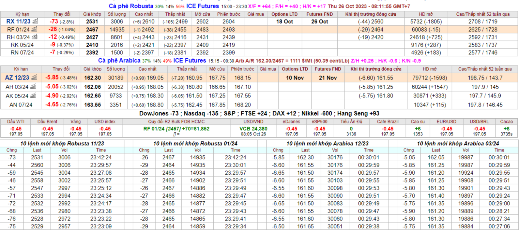
Task: Select the '10 lệnh mới khớp Robusta 11/23' heading
Action: 62,144
